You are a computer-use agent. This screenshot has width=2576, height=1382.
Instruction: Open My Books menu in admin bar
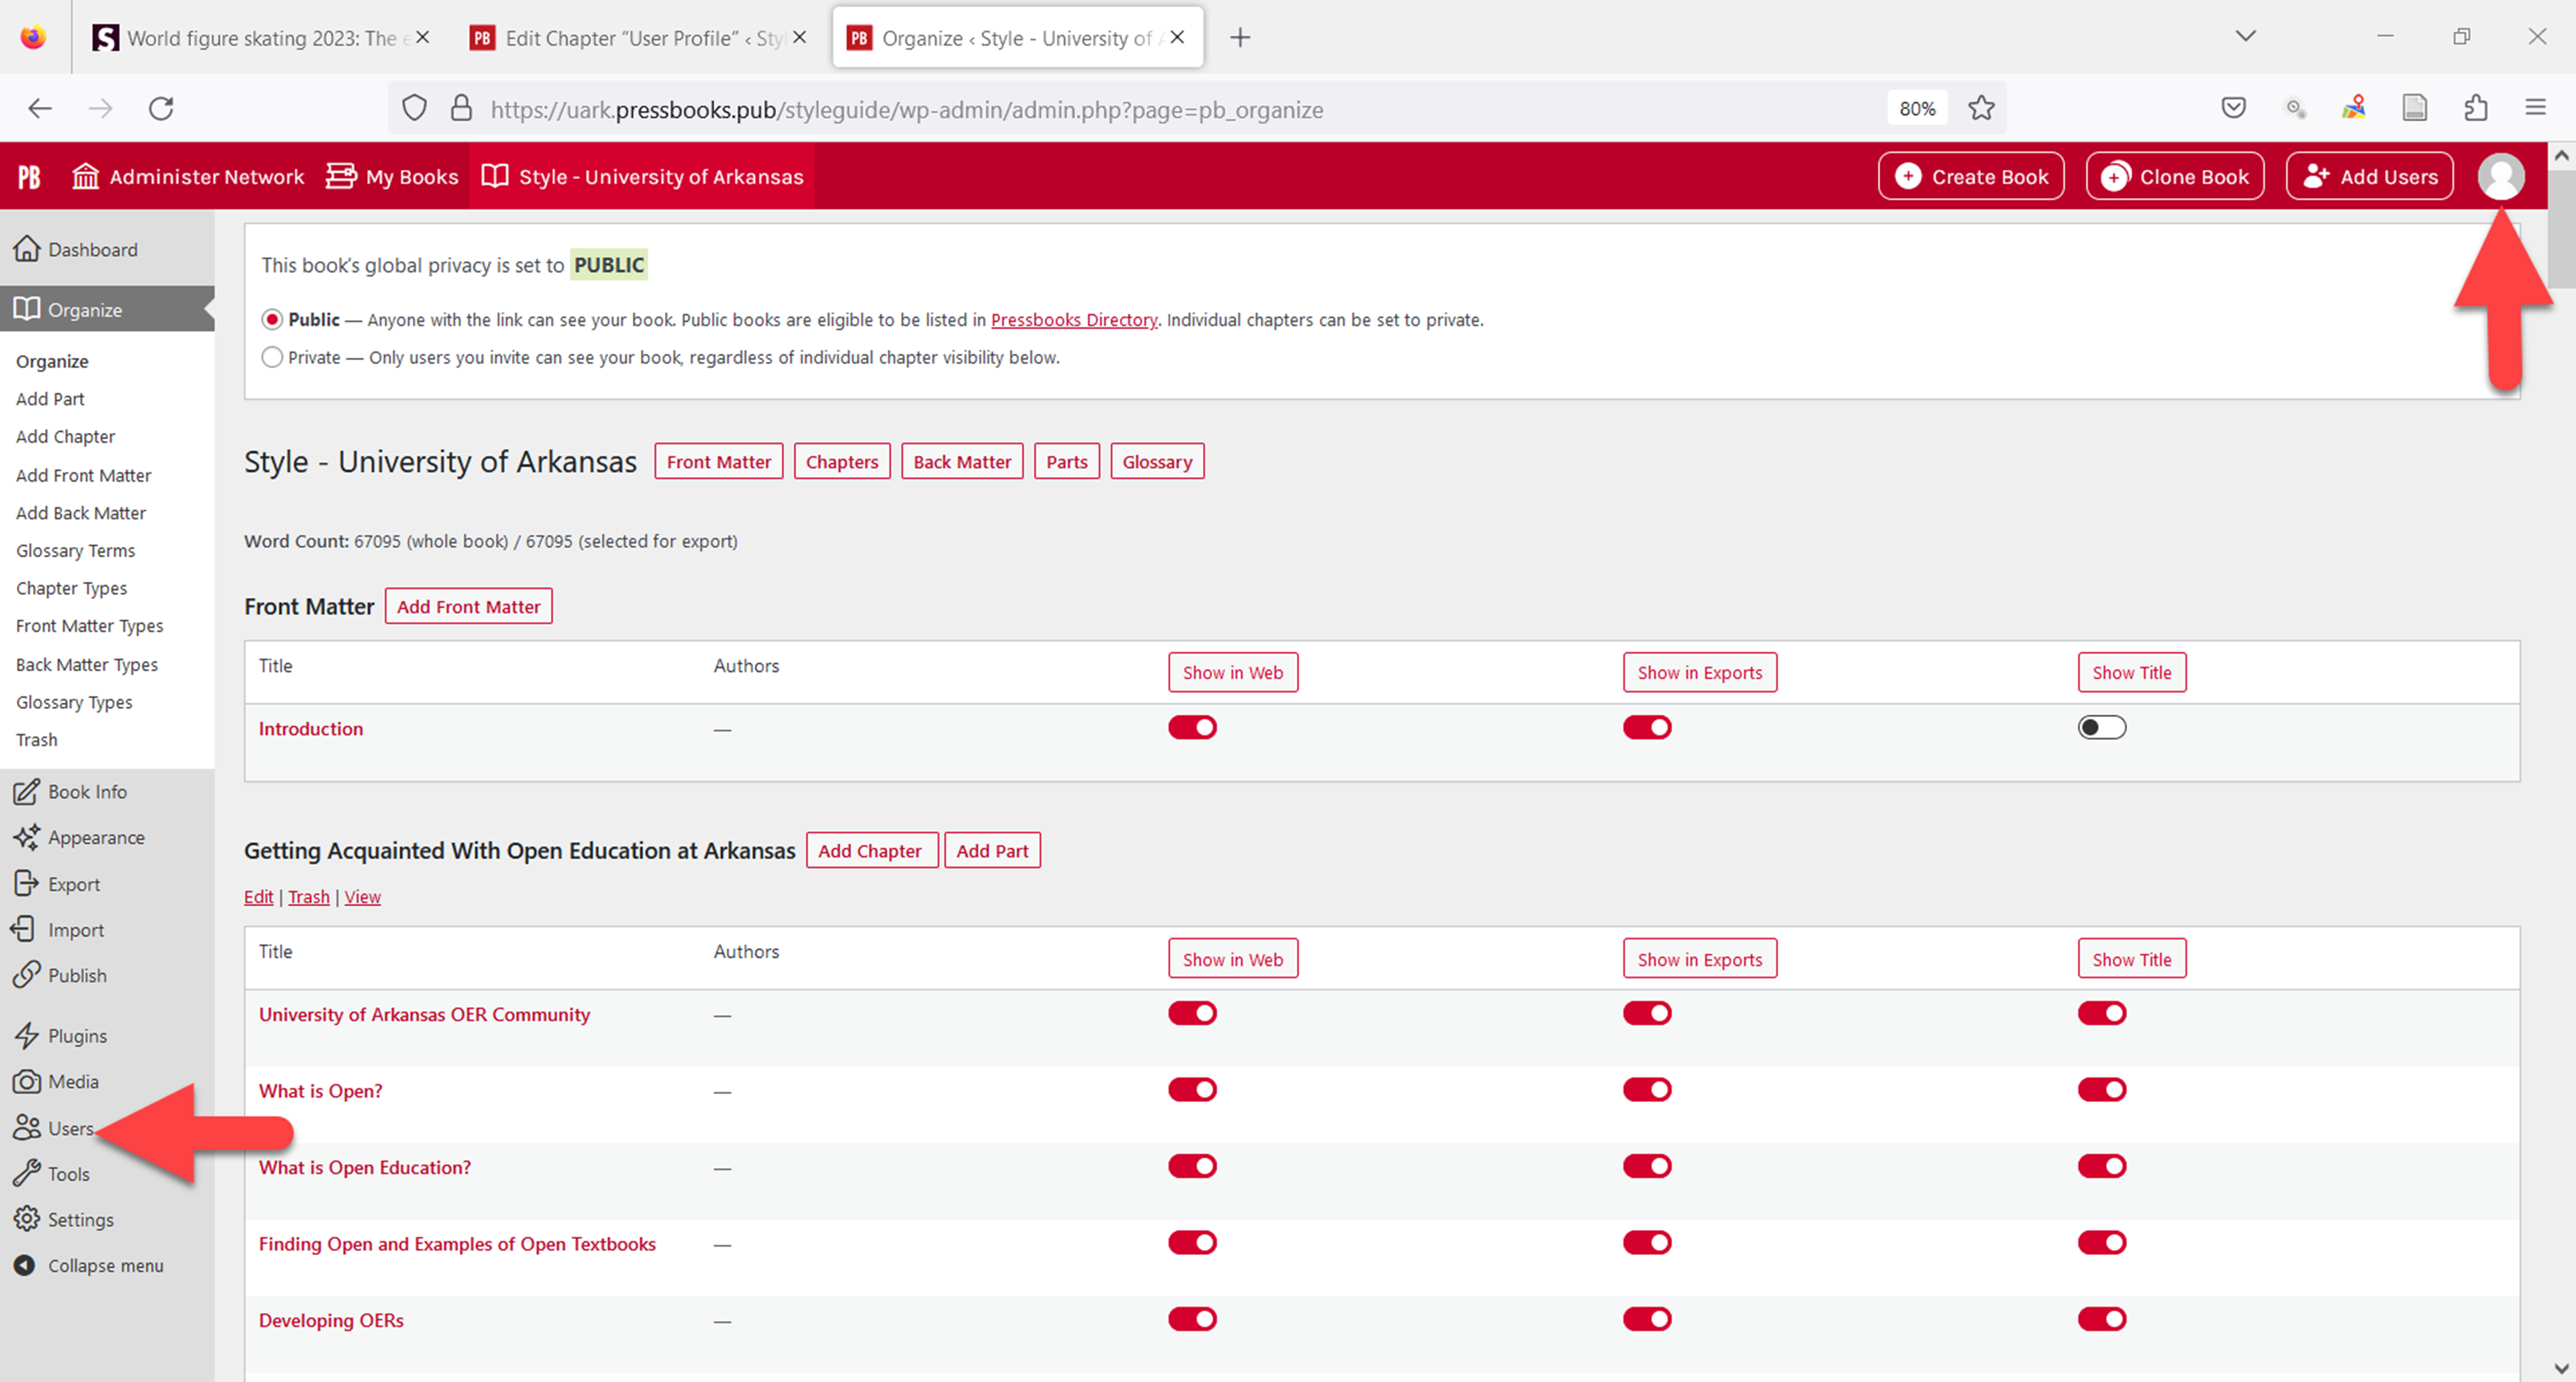[x=392, y=177]
